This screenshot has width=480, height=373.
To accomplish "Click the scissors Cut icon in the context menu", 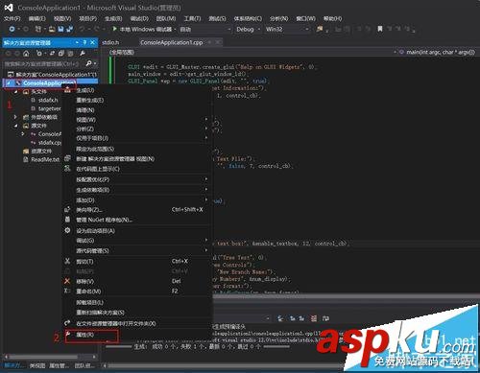I will 67,262.
